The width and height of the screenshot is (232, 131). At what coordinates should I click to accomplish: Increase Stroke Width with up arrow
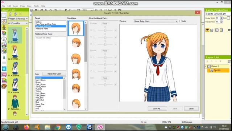tap(221, 17)
